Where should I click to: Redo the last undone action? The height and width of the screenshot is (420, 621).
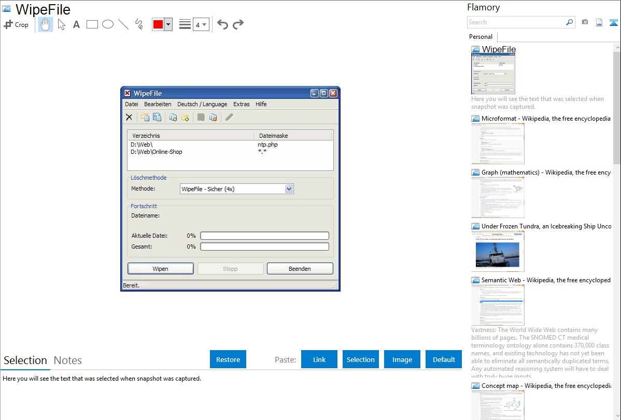238,24
